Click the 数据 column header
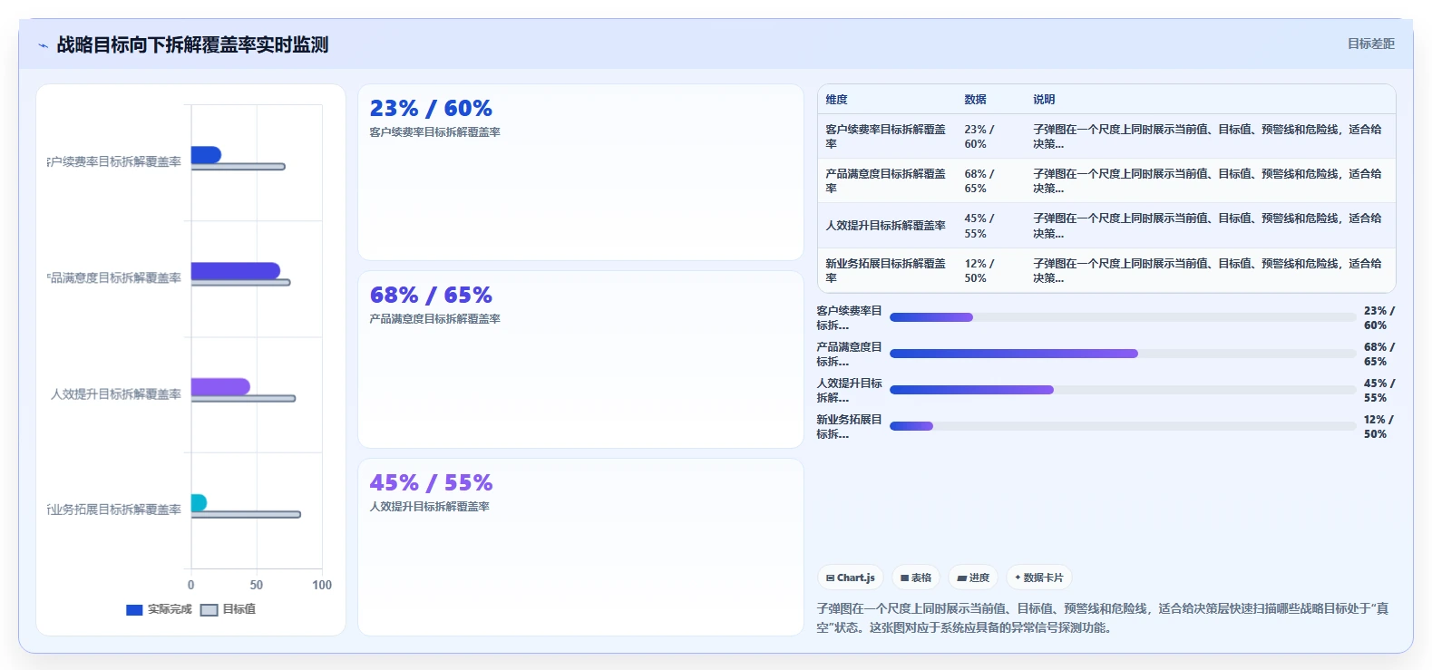The width and height of the screenshot is (1432, 670). 975,100
